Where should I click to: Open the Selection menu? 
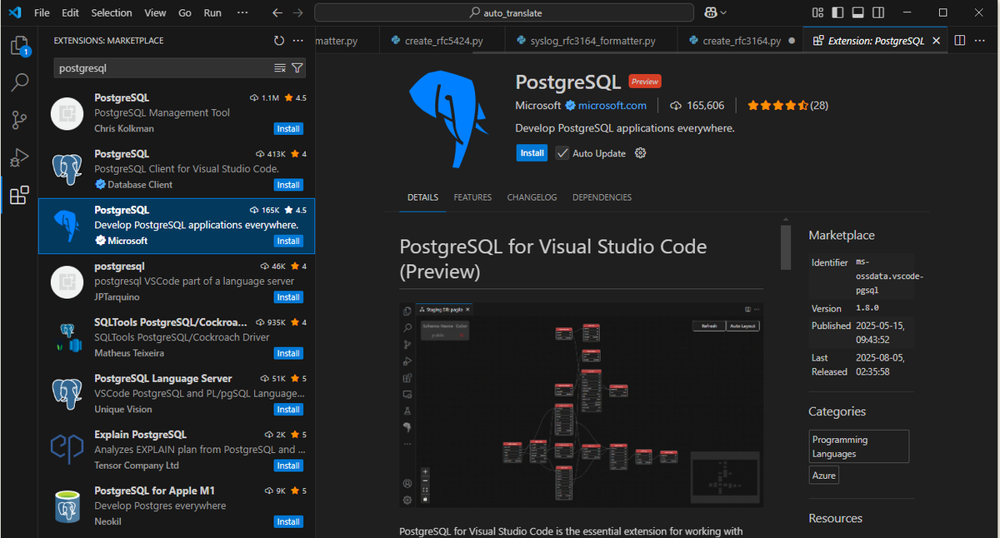(112, 12)
